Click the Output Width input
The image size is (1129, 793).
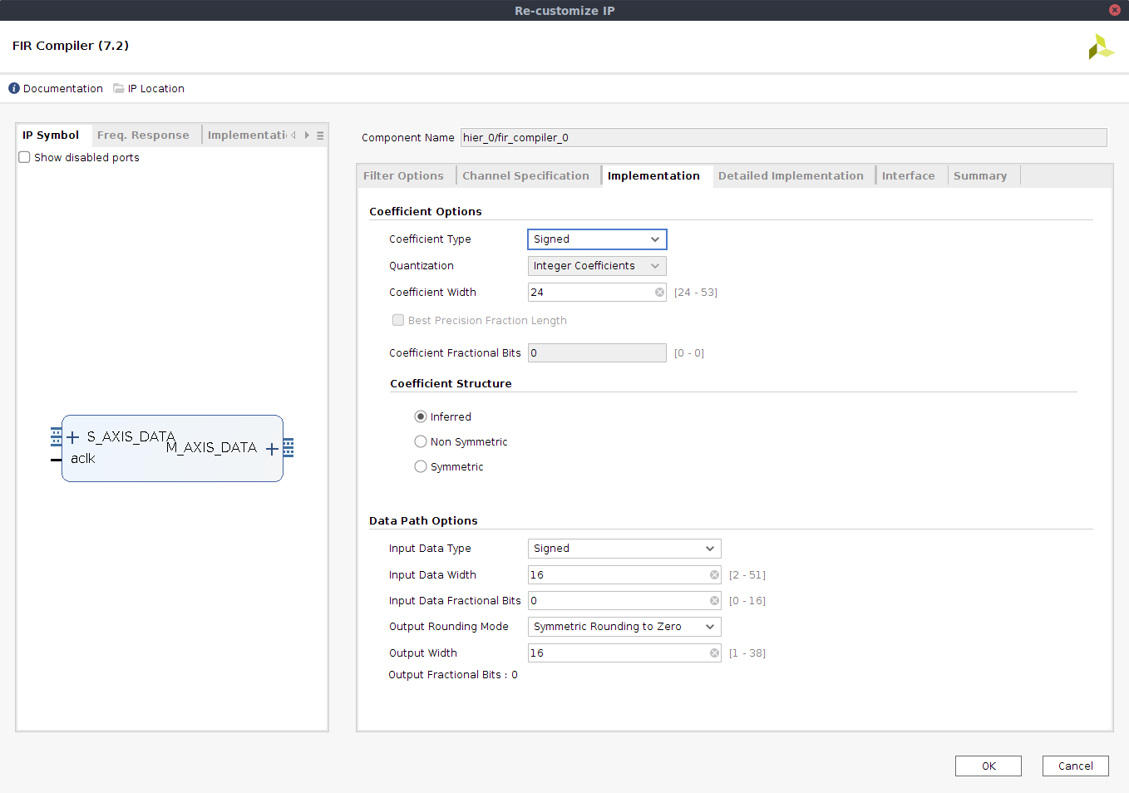[x=624, y=653]
